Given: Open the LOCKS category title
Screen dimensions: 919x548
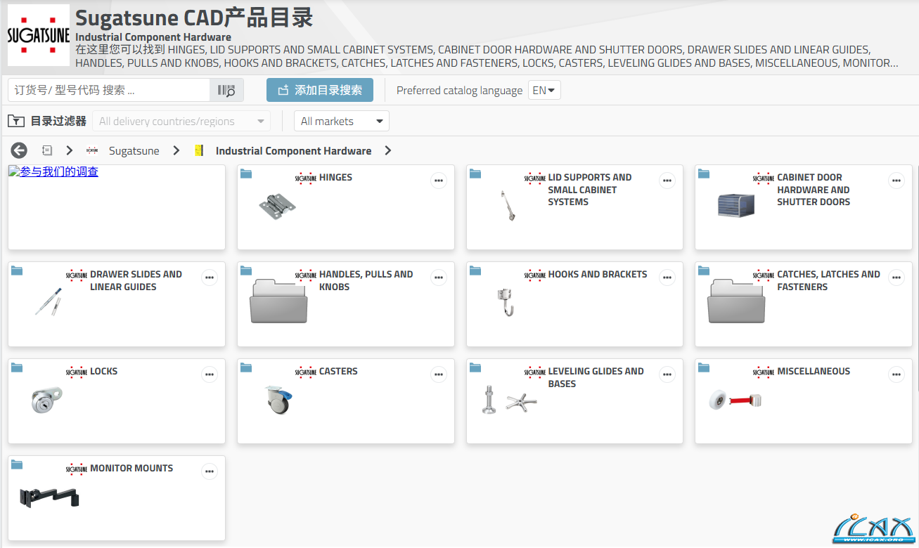Looking at the screenshot, I should (x=104, y=371).
